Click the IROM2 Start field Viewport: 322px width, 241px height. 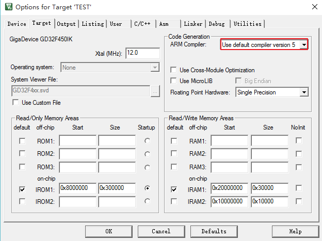pyautogui.click(x=77, y=202)
